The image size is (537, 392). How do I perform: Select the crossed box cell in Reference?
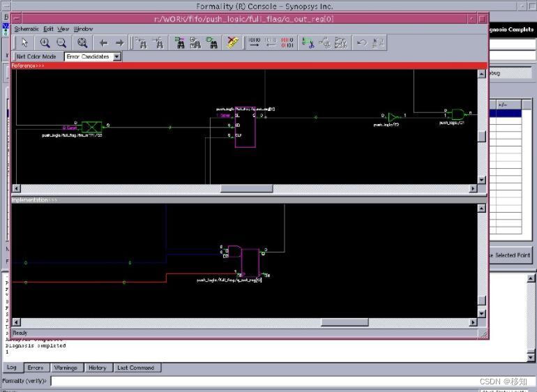(91, 127)
